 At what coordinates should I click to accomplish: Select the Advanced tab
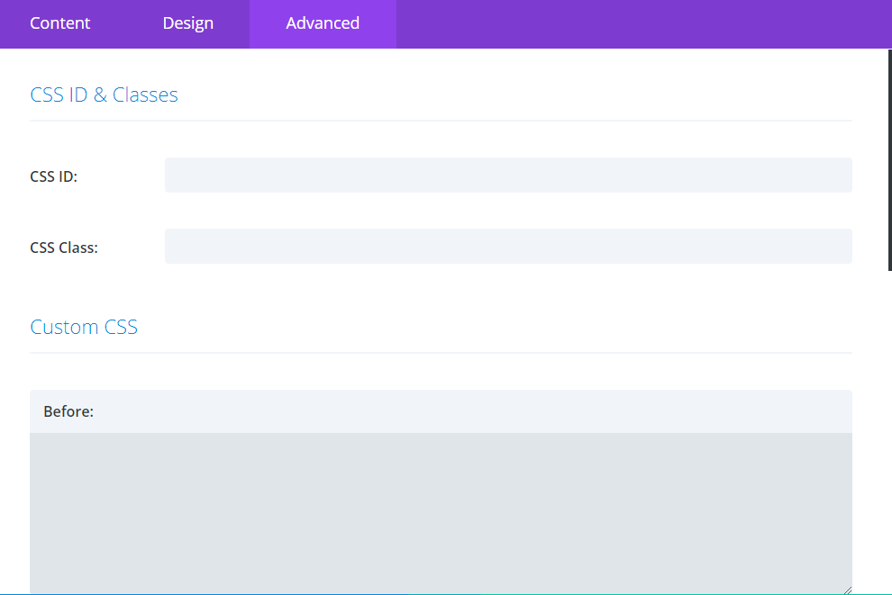click(x=323, y=23)
